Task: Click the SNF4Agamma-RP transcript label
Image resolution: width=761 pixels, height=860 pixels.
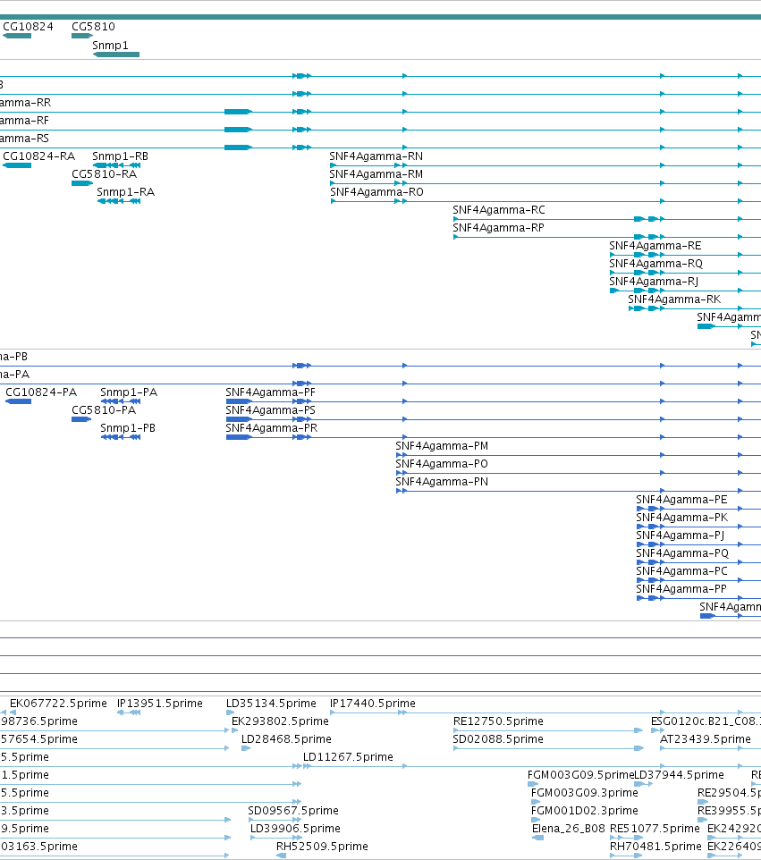Action: pos(498,228)
